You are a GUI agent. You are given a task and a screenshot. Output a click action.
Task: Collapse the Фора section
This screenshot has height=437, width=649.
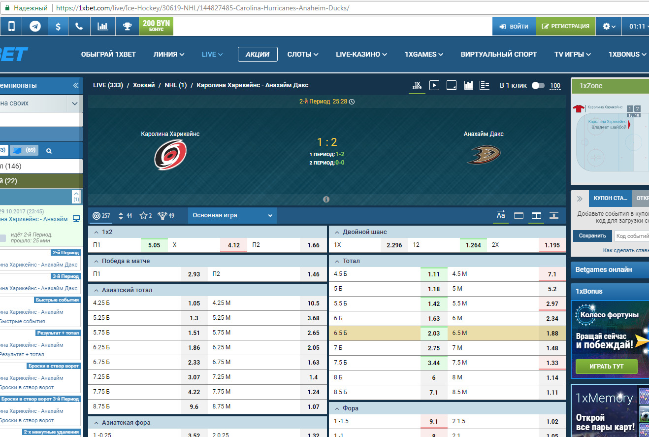[447, 408]
